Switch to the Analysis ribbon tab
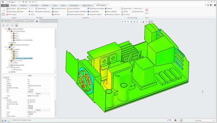 (x=23, y=5)
